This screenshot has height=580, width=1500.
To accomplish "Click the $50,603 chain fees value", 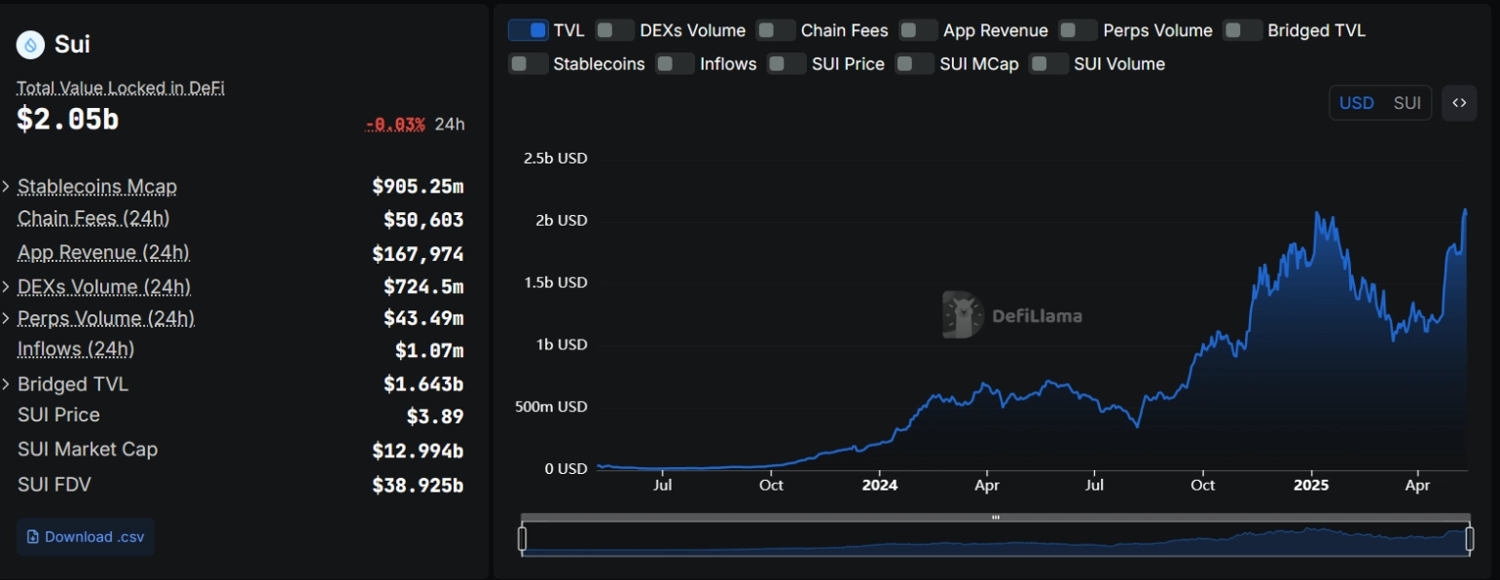I will click(423, 220).
